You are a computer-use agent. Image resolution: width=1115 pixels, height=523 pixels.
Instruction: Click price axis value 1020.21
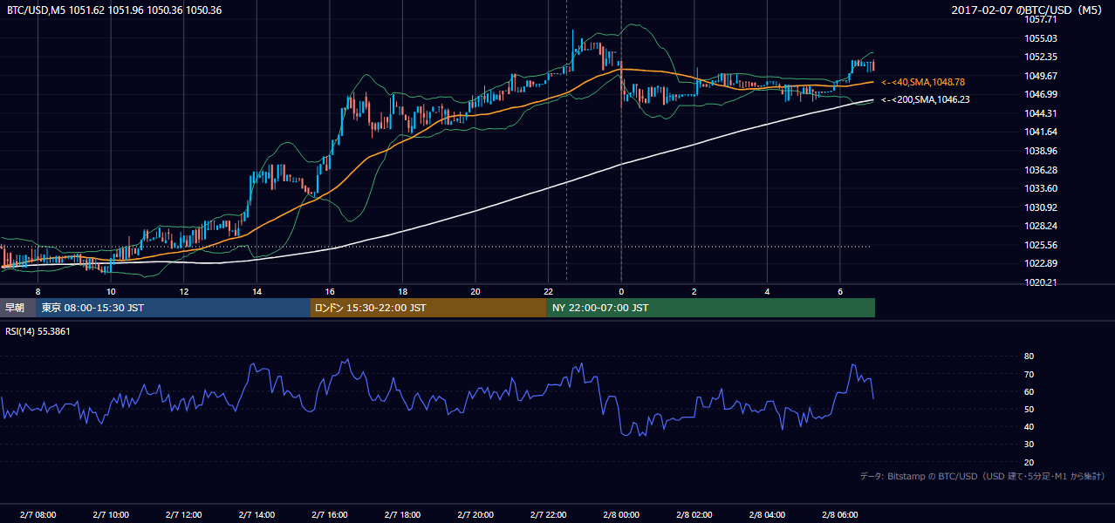coord(1042,282)
